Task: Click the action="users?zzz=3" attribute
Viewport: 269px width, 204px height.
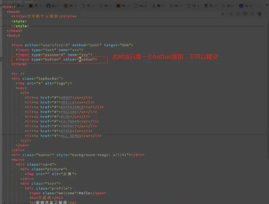Action: [x=47, y=45]
